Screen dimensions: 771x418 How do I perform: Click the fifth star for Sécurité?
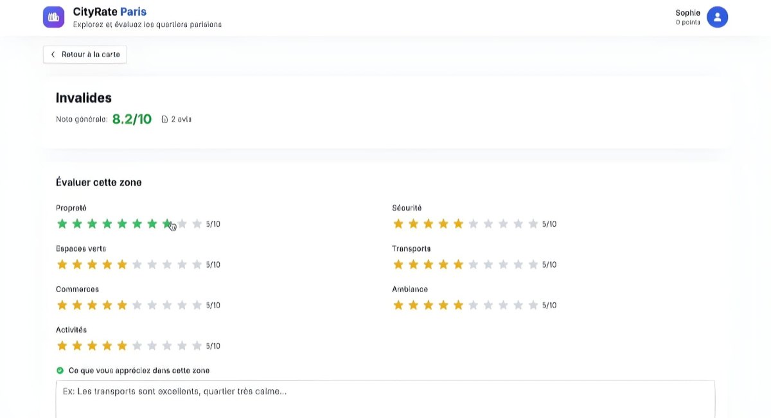pos(457,223)
